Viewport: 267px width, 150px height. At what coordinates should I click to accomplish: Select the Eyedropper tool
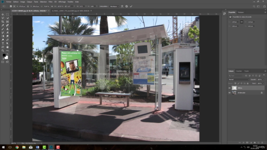(x=3, y=25)
